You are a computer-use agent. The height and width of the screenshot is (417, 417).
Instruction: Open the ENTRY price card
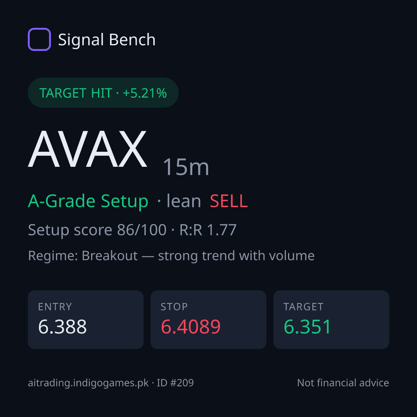86,320
